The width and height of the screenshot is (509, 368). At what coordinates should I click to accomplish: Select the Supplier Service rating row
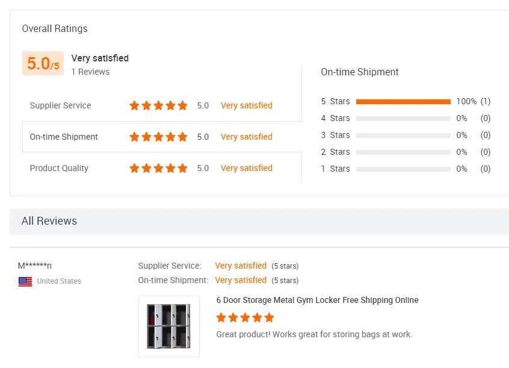(x=60, y=105)
